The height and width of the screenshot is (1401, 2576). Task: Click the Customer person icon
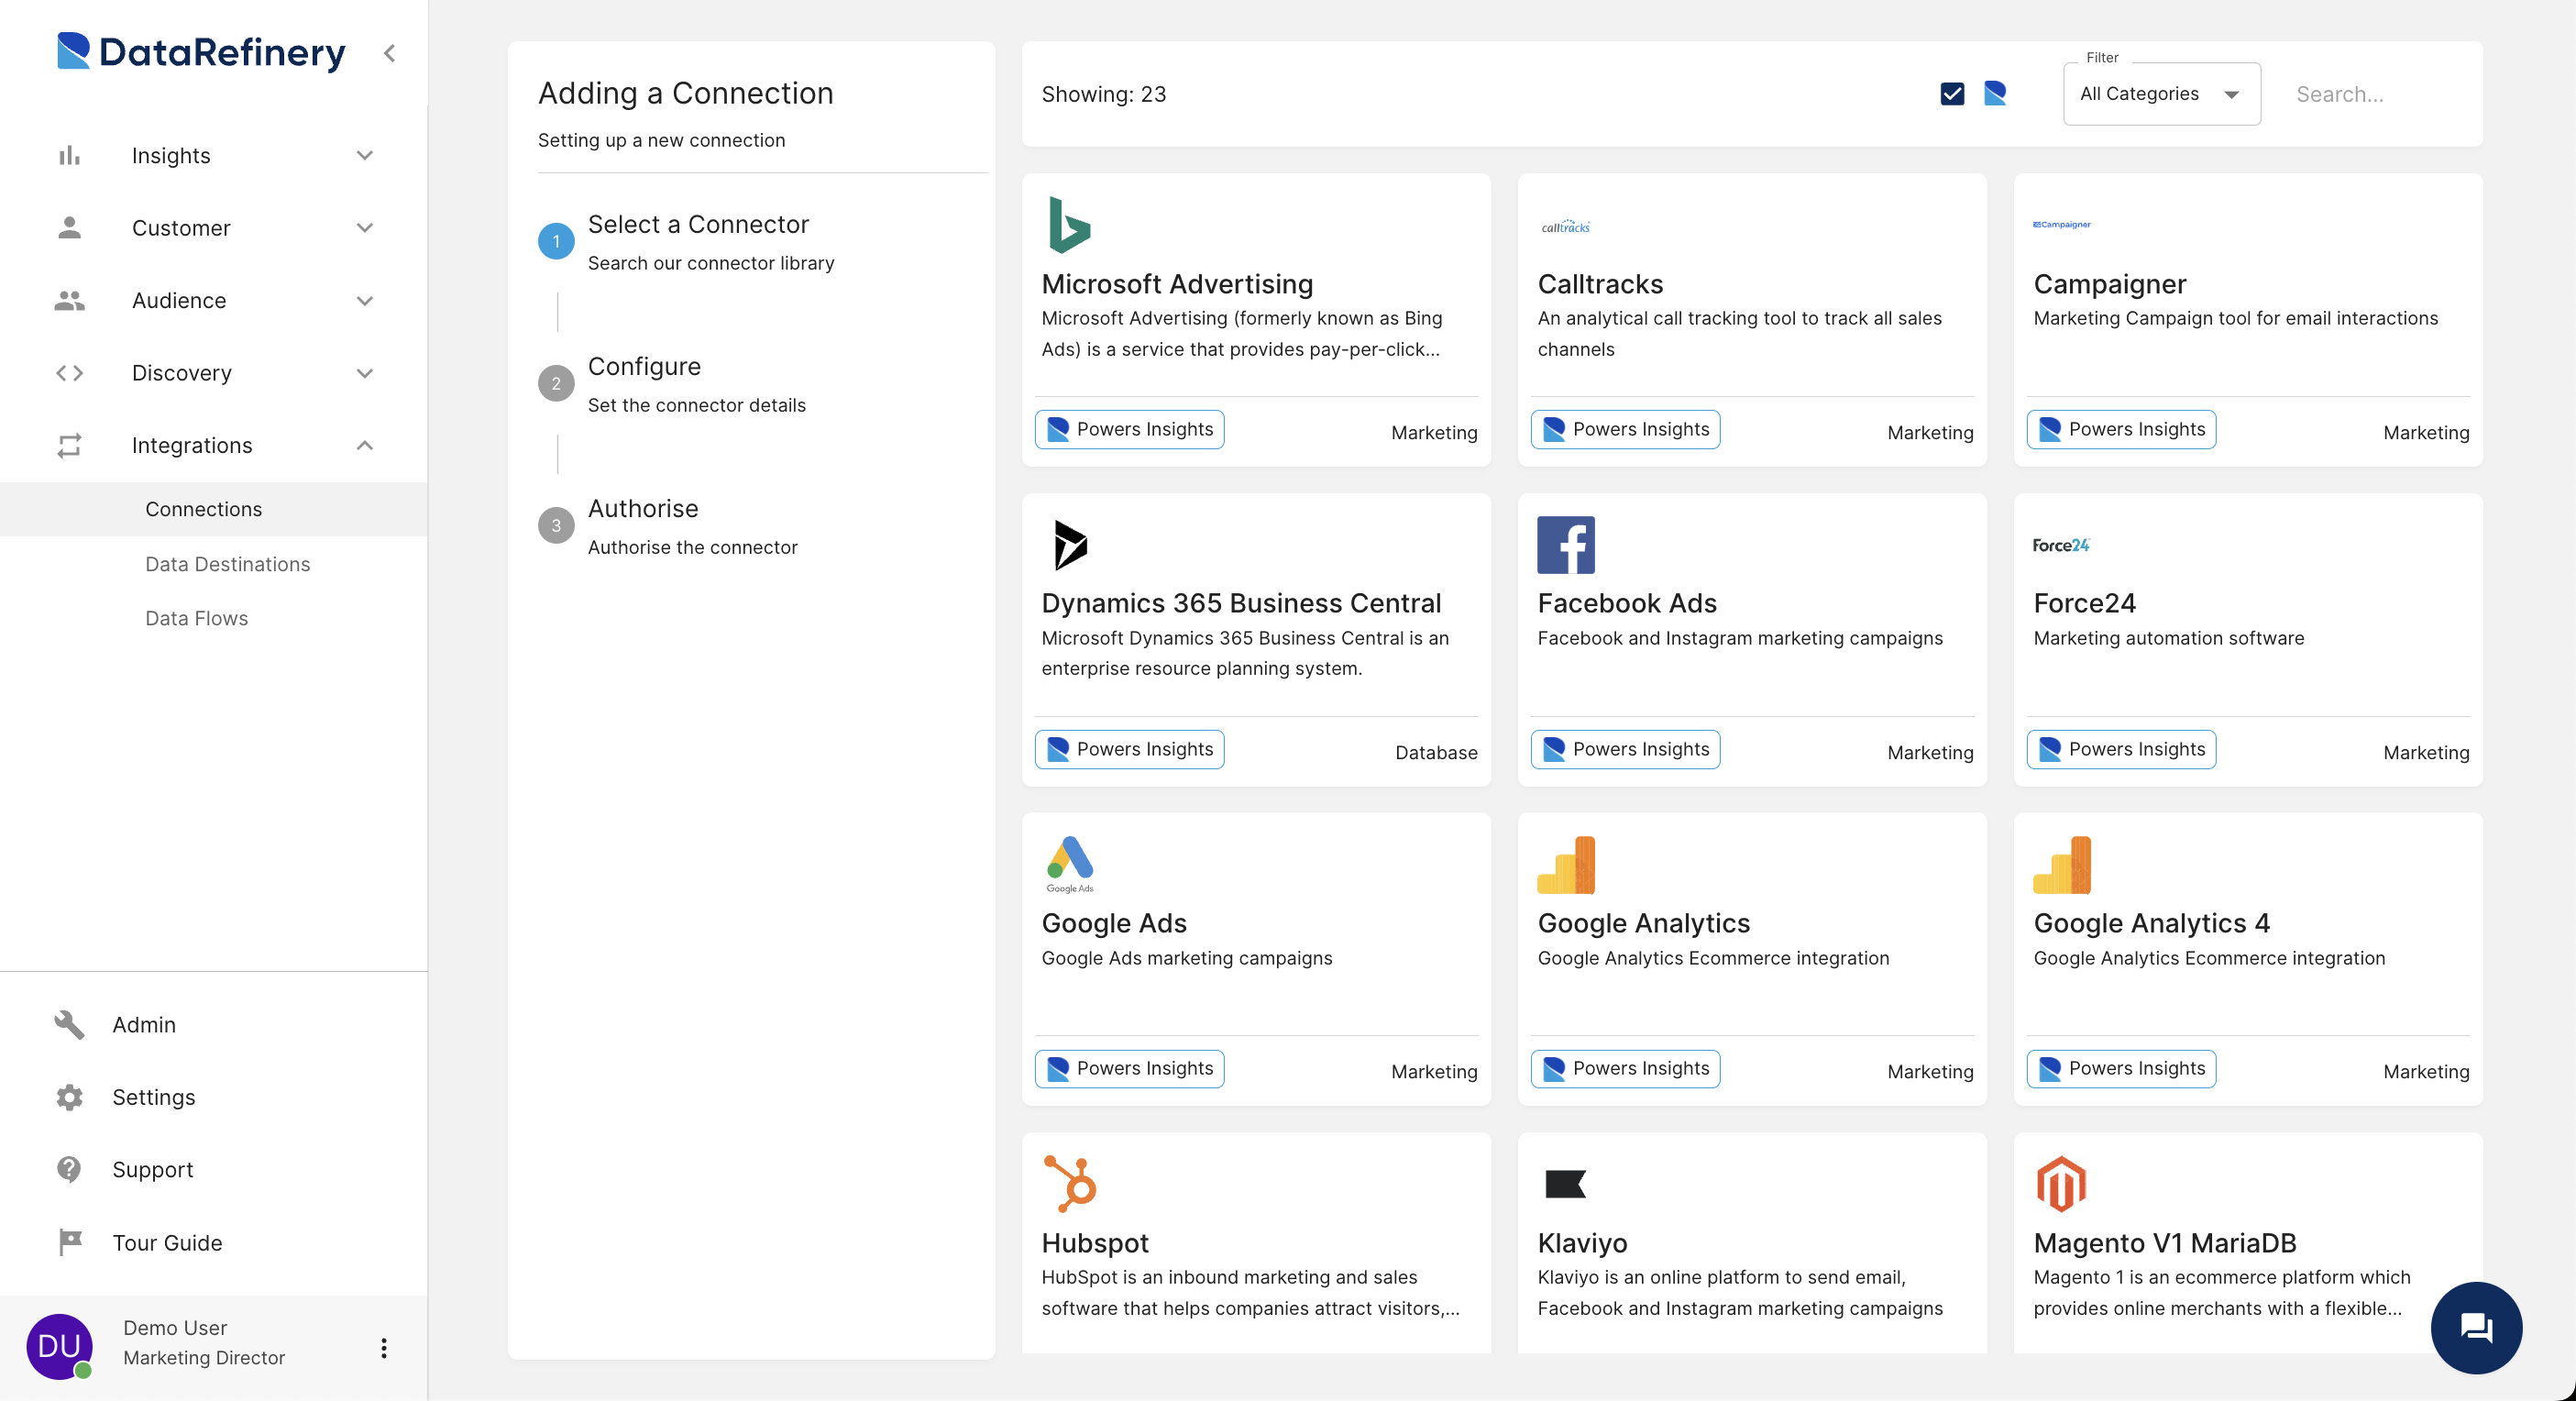69,227
